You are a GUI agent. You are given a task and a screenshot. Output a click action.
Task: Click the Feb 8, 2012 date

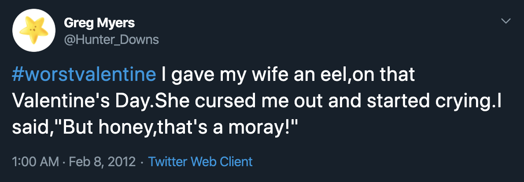102,161
